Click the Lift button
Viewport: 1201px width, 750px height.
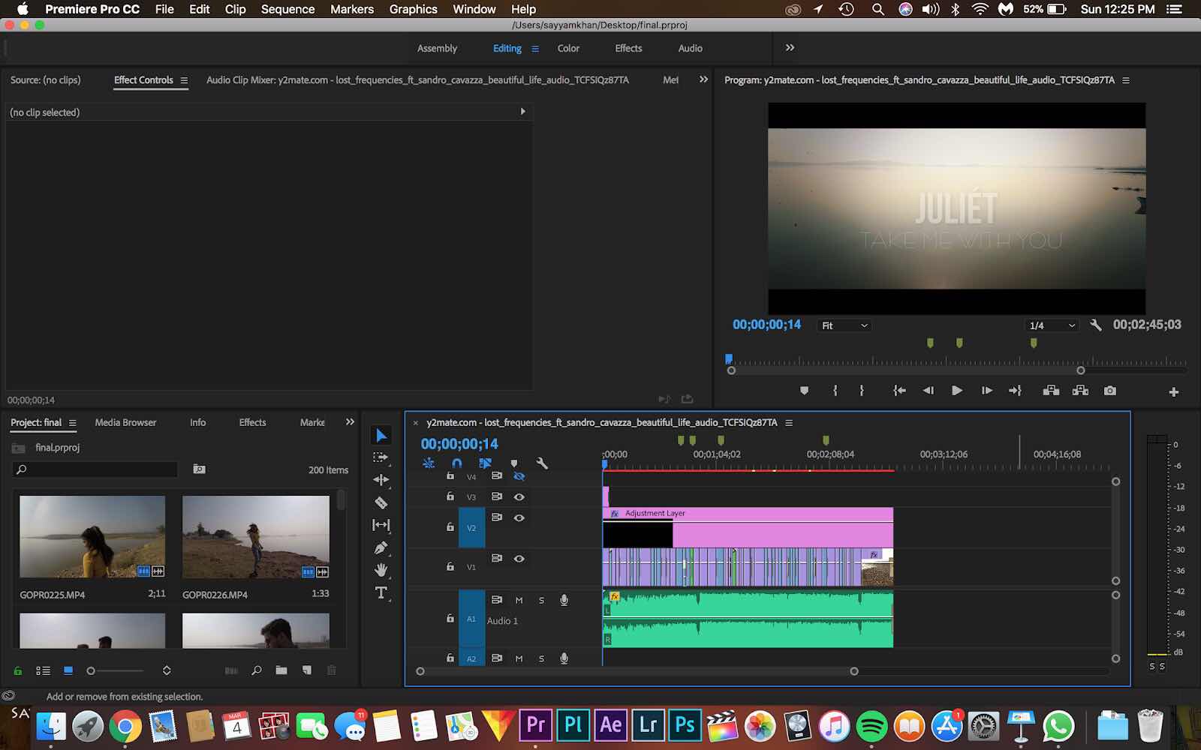tap(1051, 391)
